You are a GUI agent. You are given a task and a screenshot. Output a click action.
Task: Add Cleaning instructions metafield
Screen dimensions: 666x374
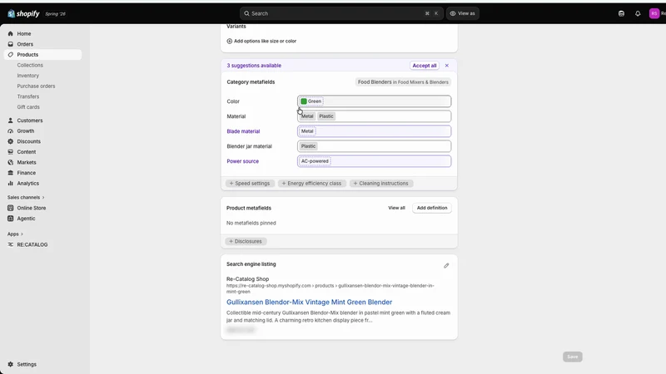pyautogui.click(x=381, y=184)
